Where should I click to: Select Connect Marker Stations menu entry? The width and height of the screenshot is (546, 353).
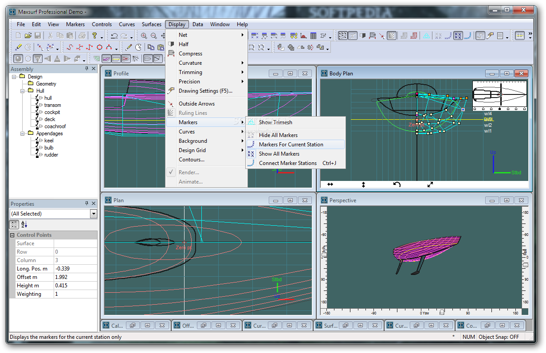tap(295, 163)
